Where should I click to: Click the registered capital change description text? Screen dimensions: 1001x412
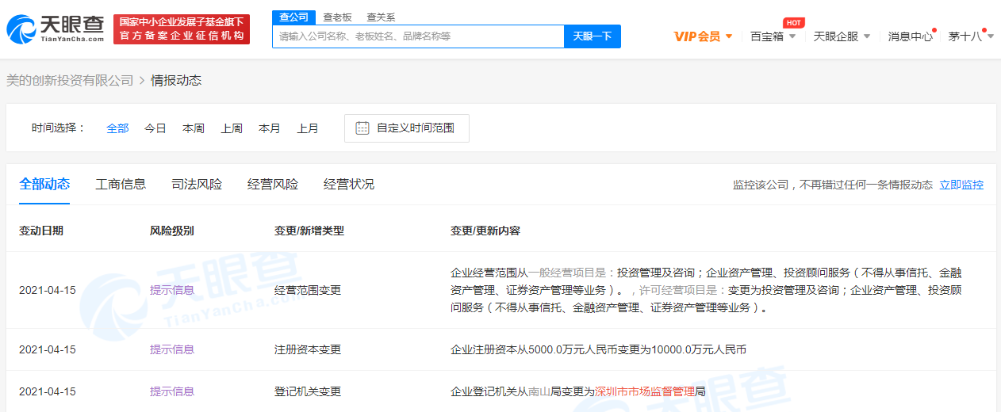[x=599, y=349]
